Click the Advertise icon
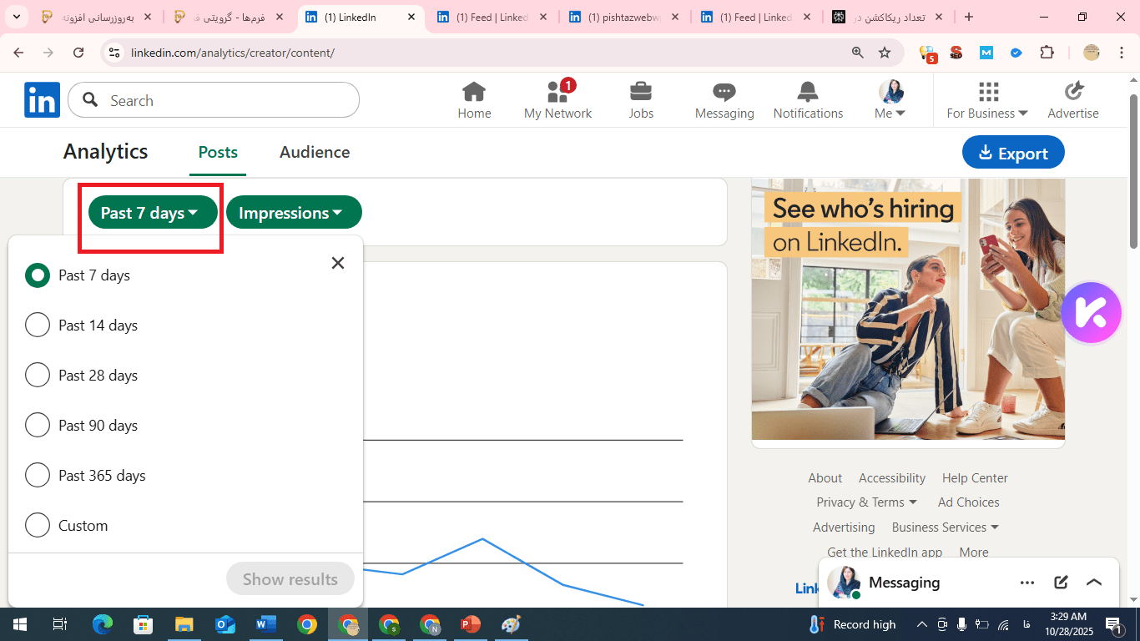 (x=1073, y=92)
